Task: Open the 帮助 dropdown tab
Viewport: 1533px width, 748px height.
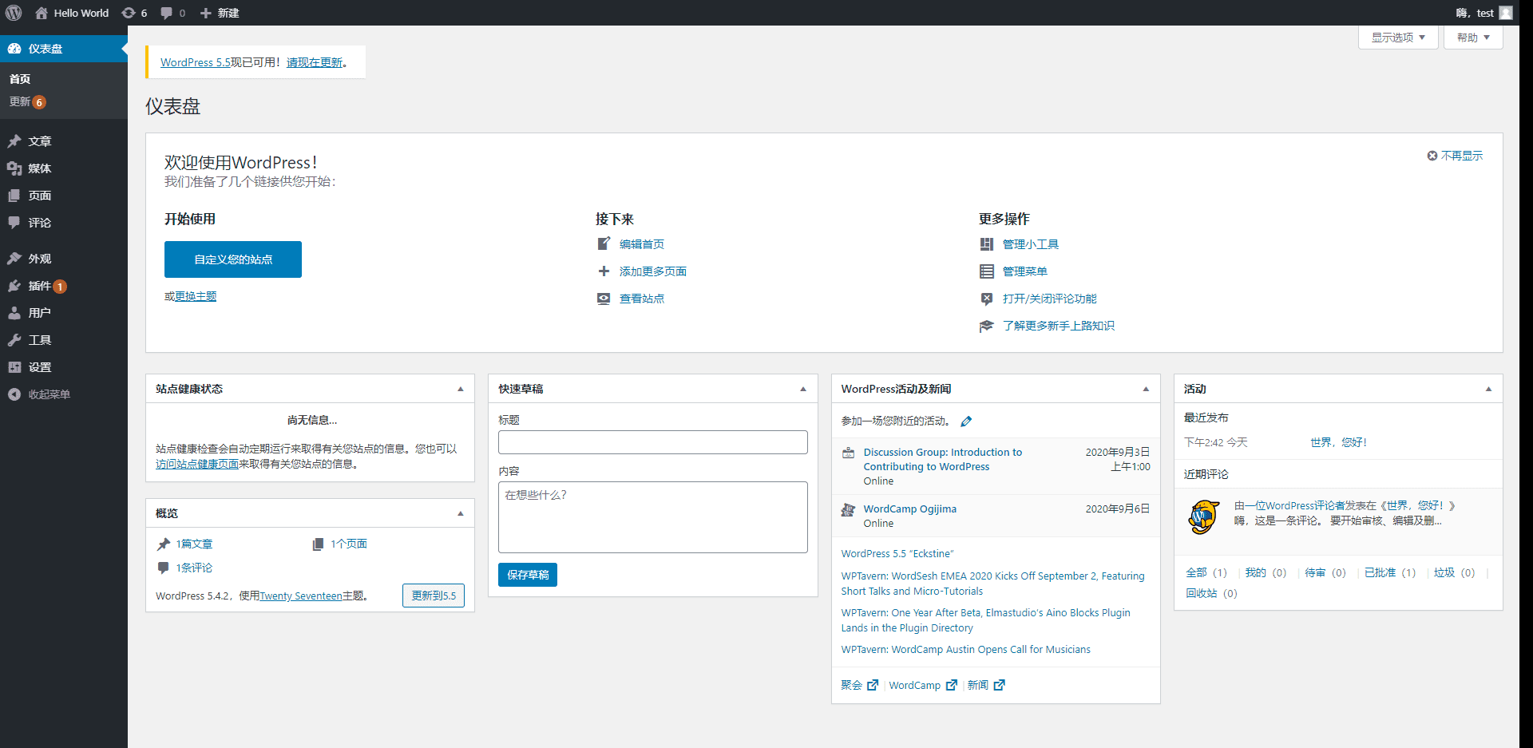Action: coord(1473,38)
